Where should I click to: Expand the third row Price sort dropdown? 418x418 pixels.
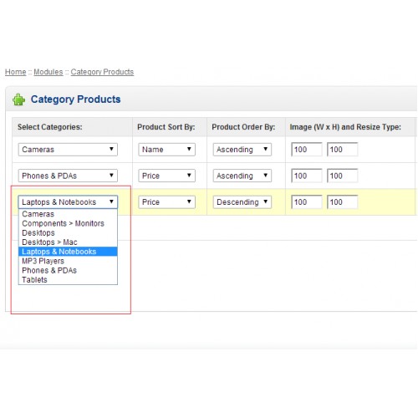pos(166,202)
